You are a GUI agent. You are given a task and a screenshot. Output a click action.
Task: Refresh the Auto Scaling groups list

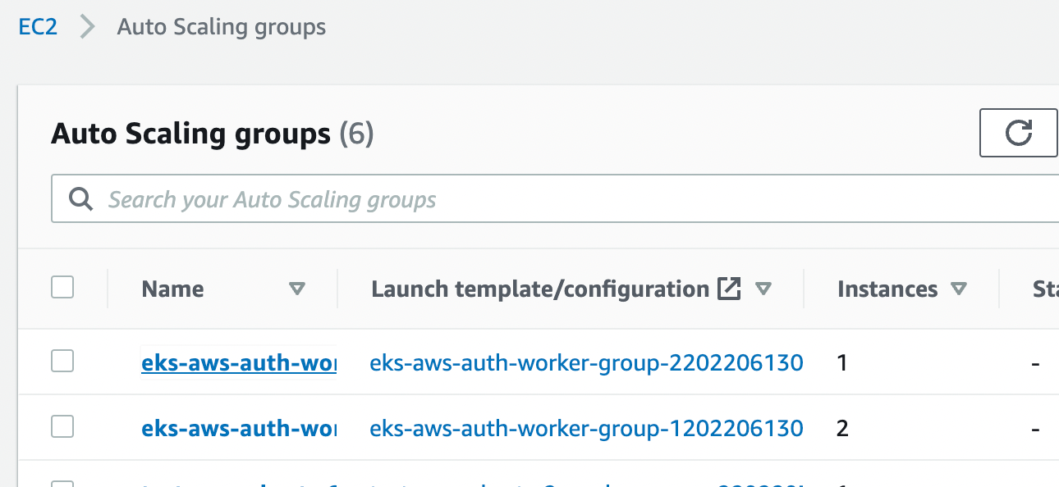coord(1018,132)
